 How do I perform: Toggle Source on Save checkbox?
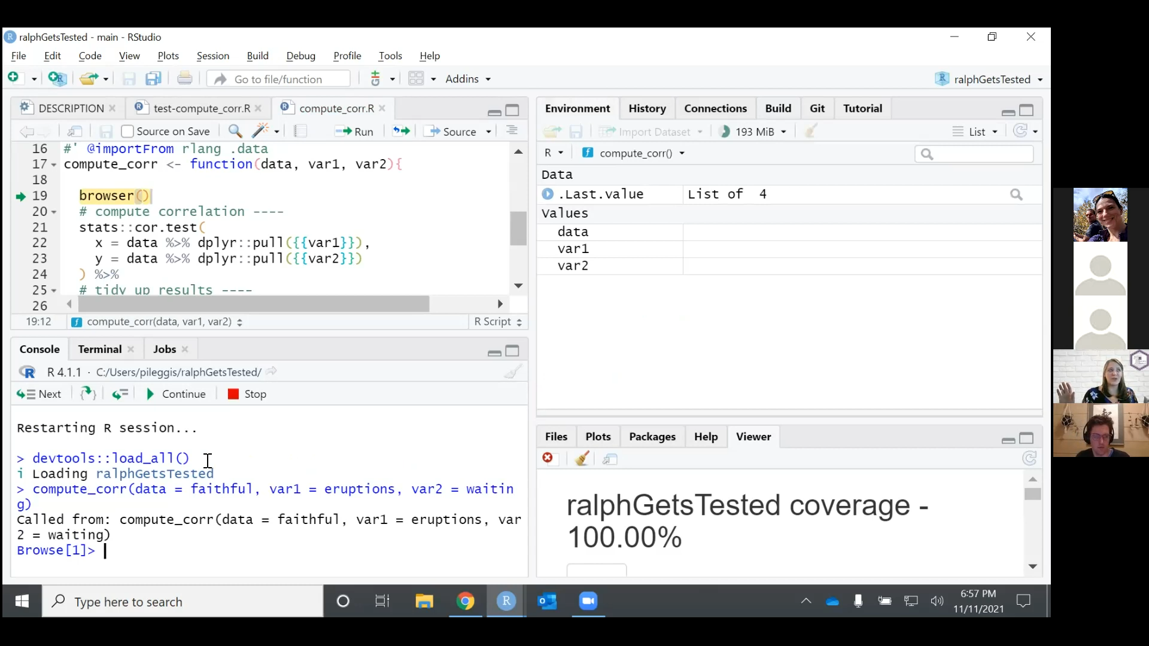(126, 132)
